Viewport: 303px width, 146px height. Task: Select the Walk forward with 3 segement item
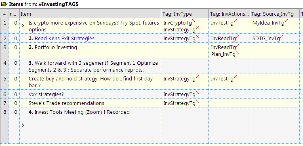coord(93,66)
